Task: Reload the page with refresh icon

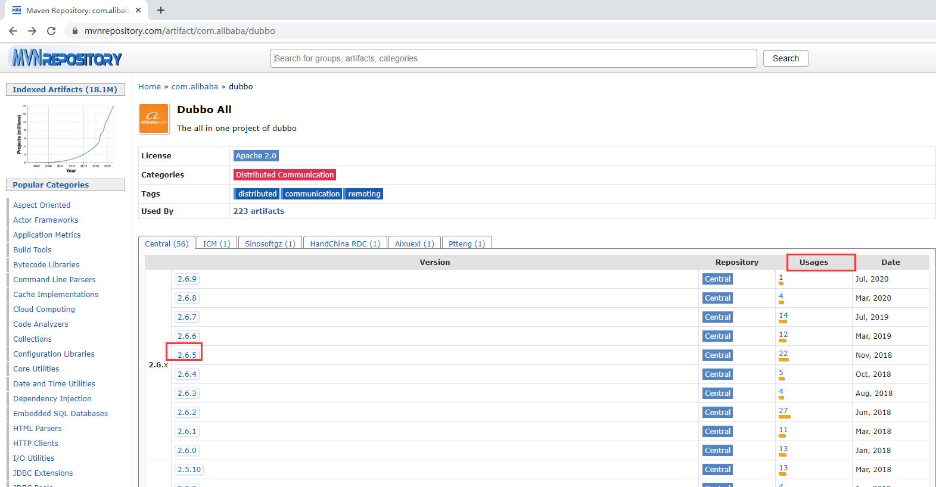Action: coord(51,31)
